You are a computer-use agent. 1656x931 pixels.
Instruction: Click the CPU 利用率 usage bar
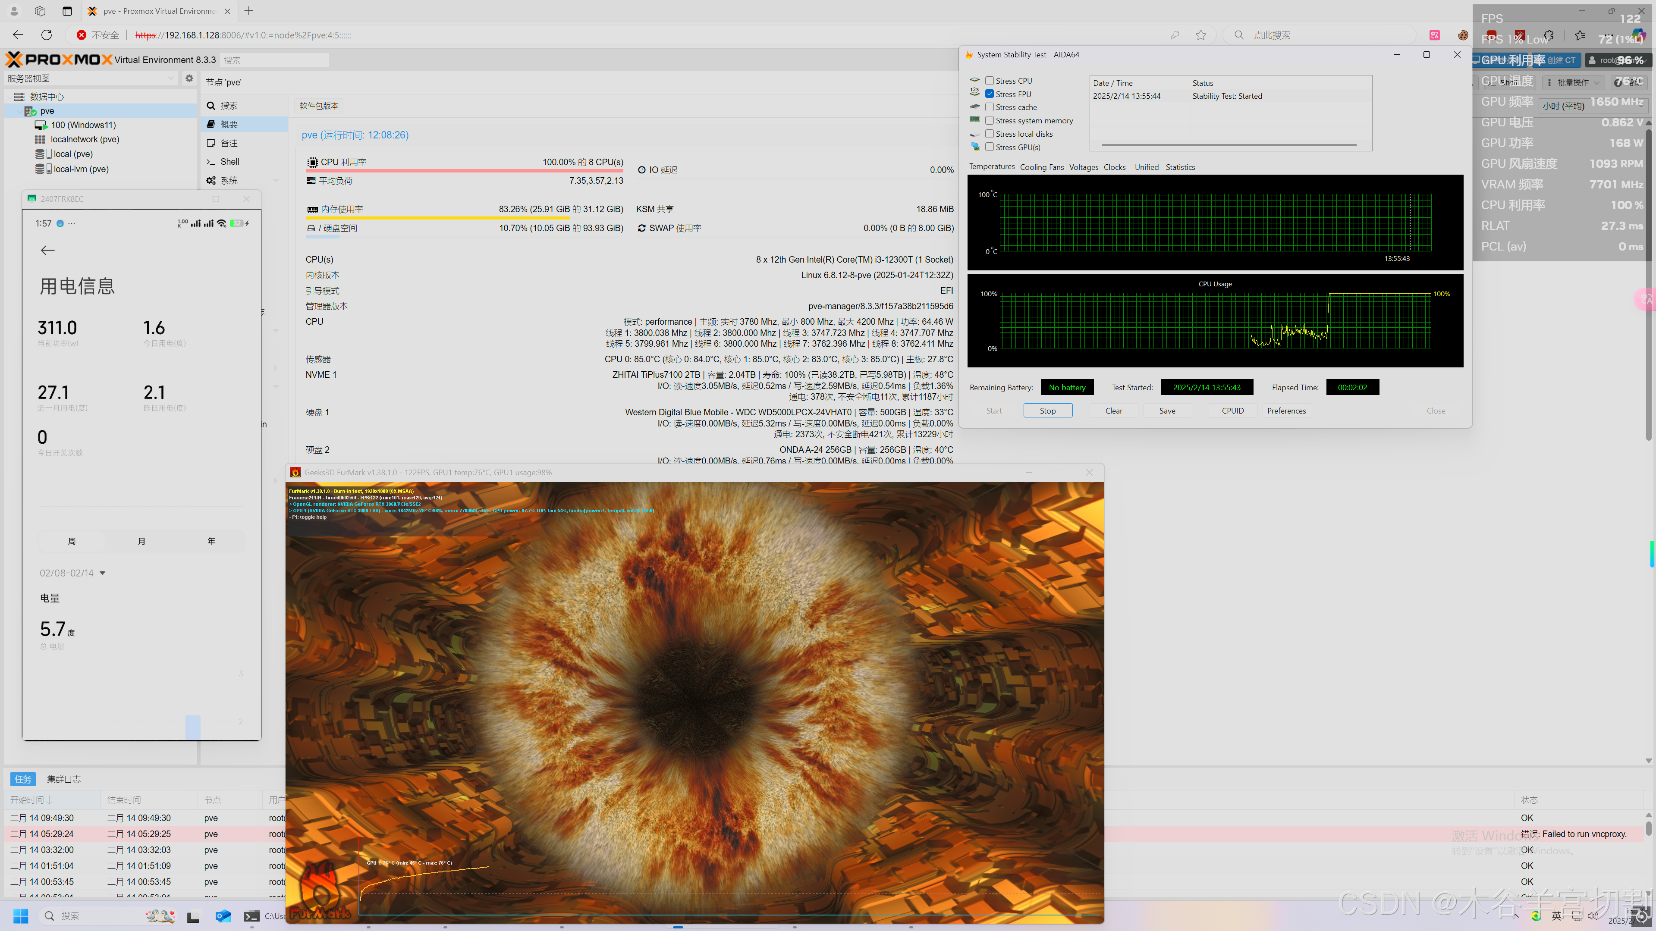[464, 171]
